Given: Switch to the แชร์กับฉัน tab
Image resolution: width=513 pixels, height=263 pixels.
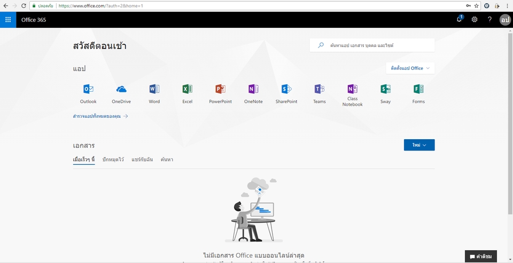Looking at the screenshot, I should point(142,160).
